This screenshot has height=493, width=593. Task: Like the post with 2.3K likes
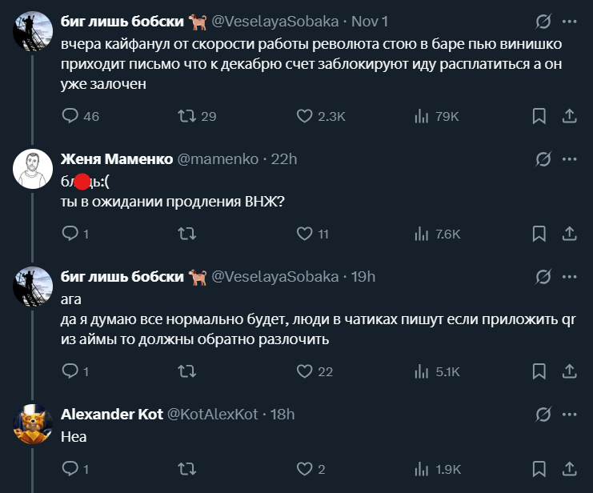[304, 116]
